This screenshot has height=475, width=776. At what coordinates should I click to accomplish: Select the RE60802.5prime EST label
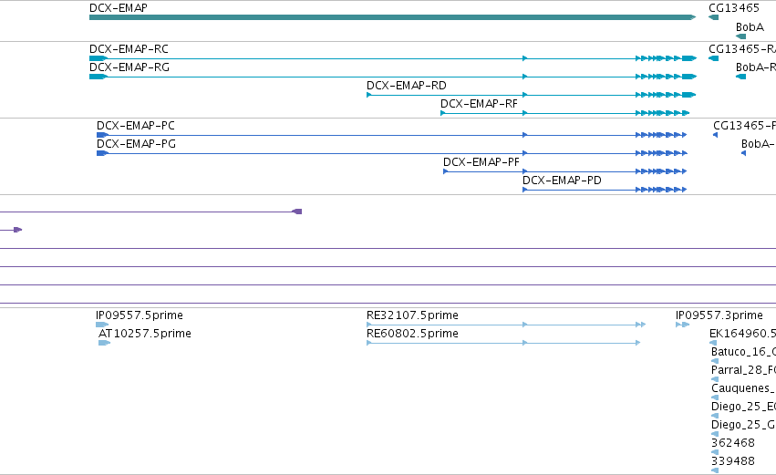(412, 334)
